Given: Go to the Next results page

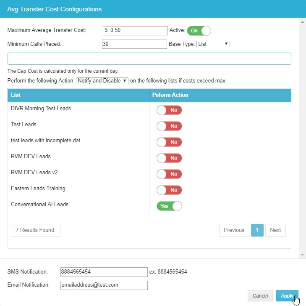Looking at the screenshot, I should tap(275, 230).
